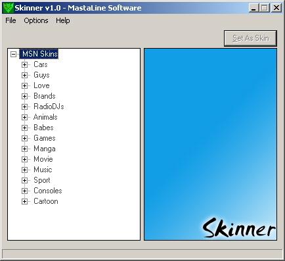Select the Sport tree item
285x261 pixels.
[42, 180]
